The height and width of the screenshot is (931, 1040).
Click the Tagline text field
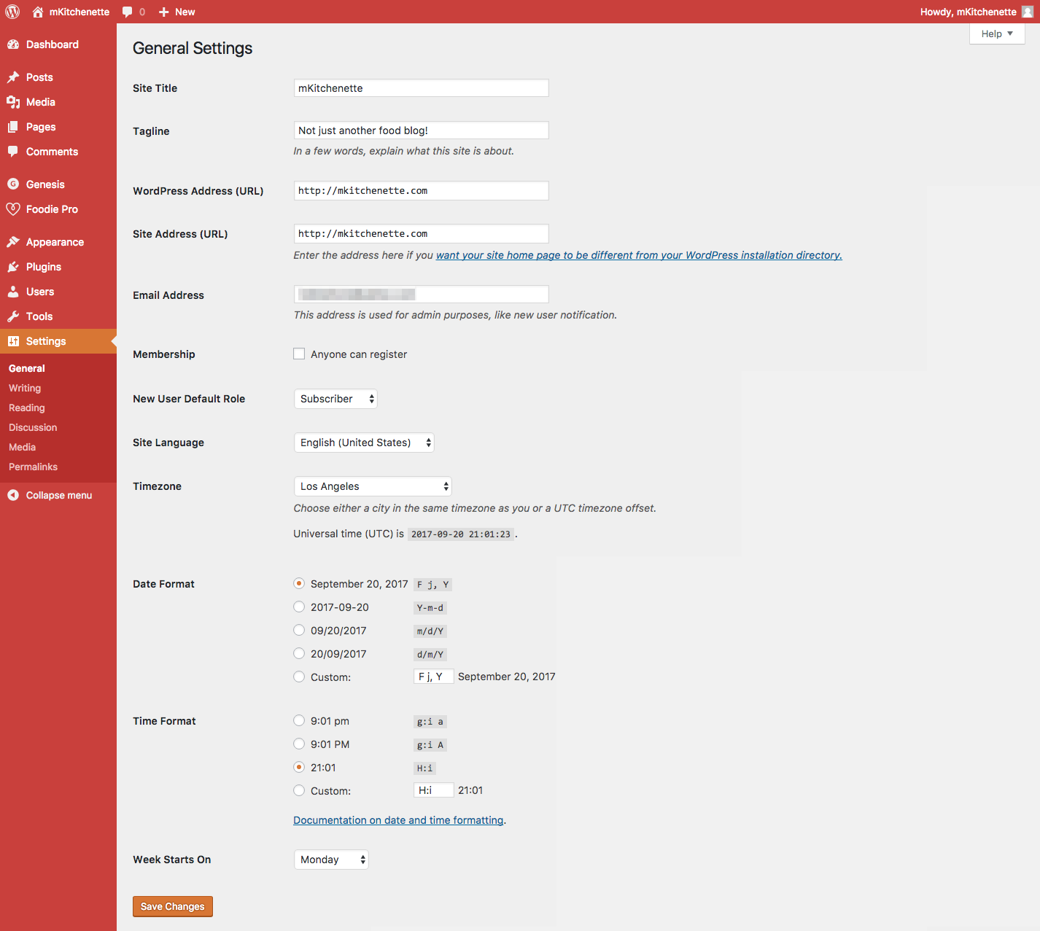[421, 131]
